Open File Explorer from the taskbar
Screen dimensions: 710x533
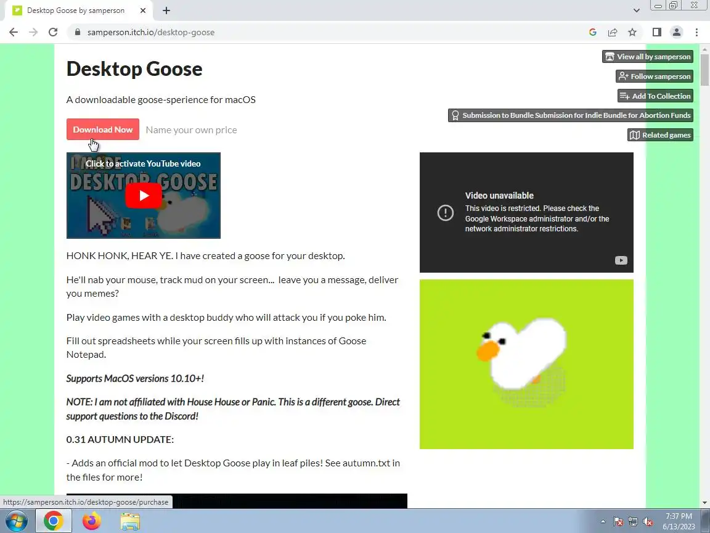click(x=131, y=521)
